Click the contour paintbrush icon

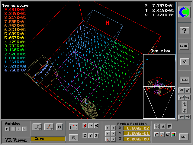[49, 126]
